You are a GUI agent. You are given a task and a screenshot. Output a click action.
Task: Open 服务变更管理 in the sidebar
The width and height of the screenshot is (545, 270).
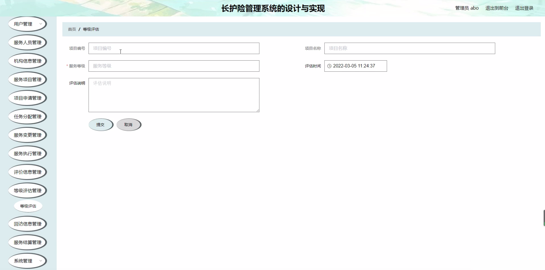27,135
